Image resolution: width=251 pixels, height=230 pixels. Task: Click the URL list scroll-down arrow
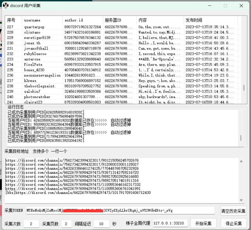click(241, 200)
